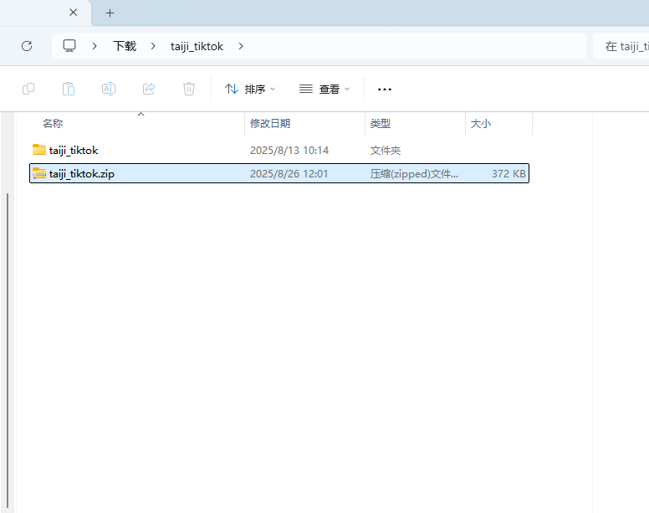The image size is (649, 513).
Task: Click the This PC monitor icon in address bar
Action: tap(70, 46)
